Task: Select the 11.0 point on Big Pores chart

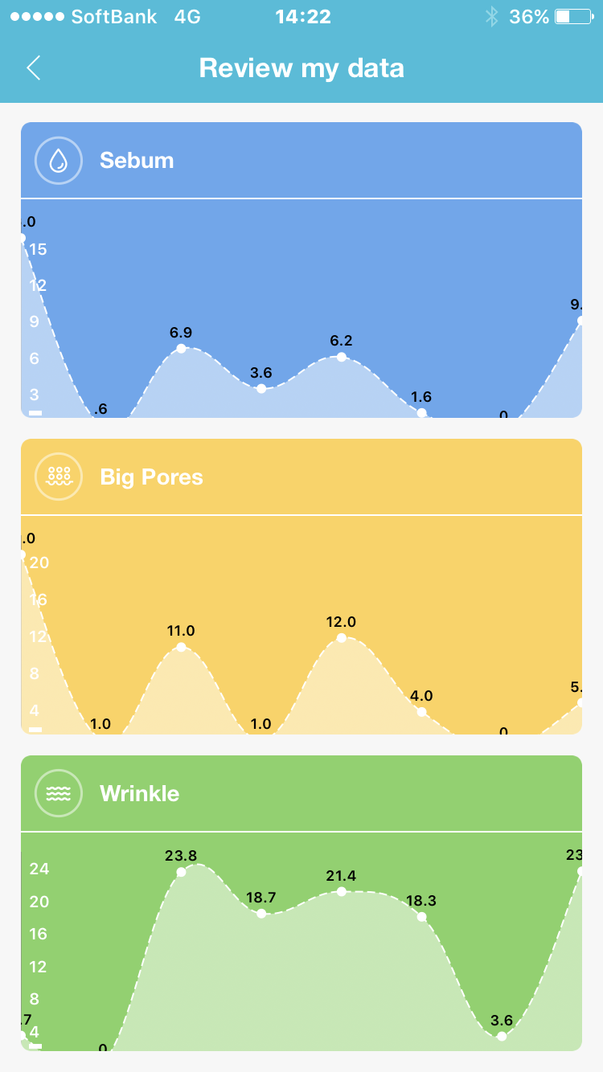Action: pos(181,647)
